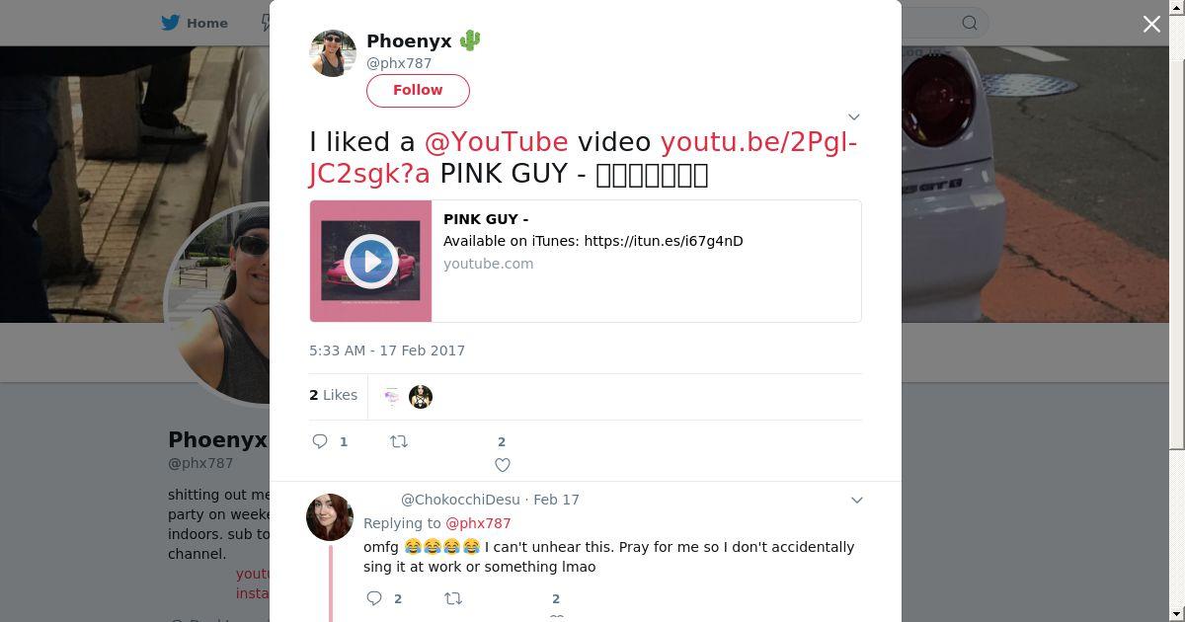Screen dimensions: 1185x622
Task: Click reply icon on ChokocchiDesu's comment
Action: (374, 598)
